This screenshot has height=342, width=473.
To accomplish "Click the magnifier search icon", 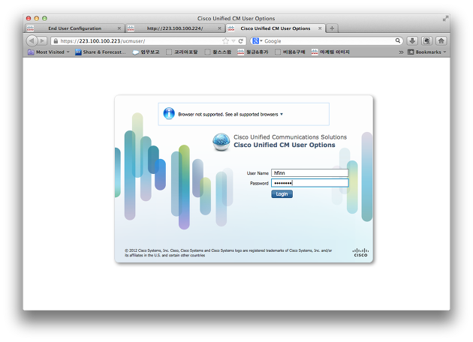I will [398, 40].
